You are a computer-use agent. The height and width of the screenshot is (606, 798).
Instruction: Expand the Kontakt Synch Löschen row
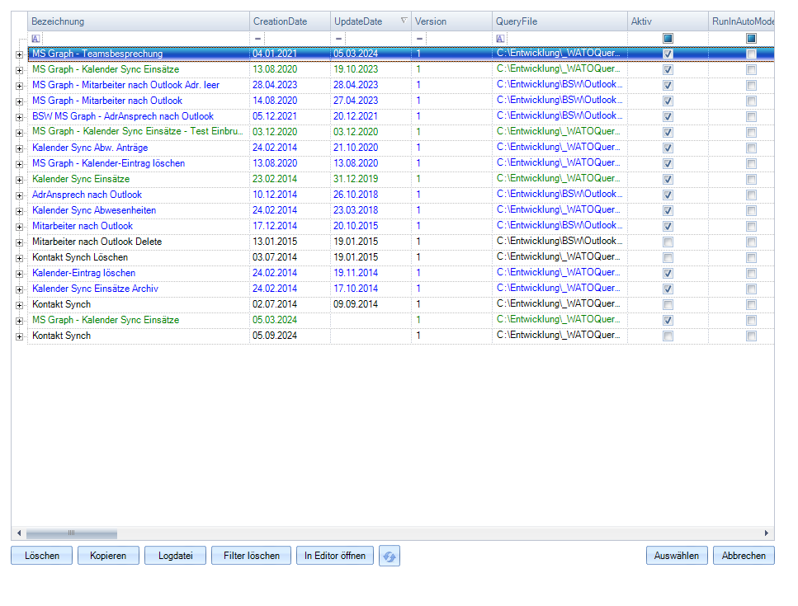(x=19, y=258)
